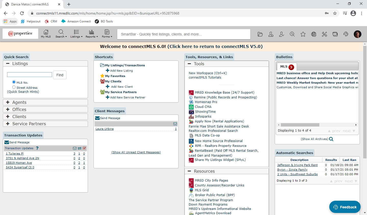The image size is (367, 215).
Task: Click the SmartBar search field
Action: pos(183,34)
